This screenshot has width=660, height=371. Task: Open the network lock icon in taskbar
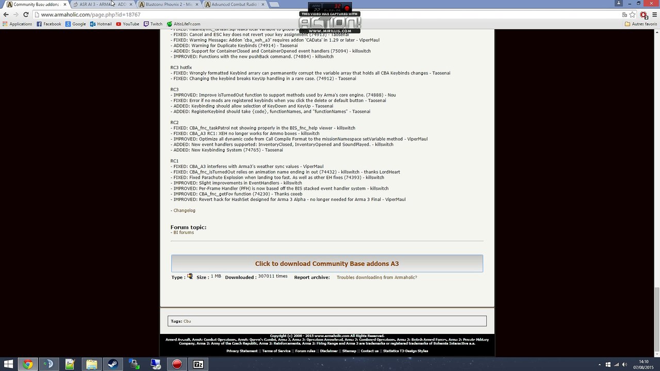pyautogui.click(x=134, y=364)
